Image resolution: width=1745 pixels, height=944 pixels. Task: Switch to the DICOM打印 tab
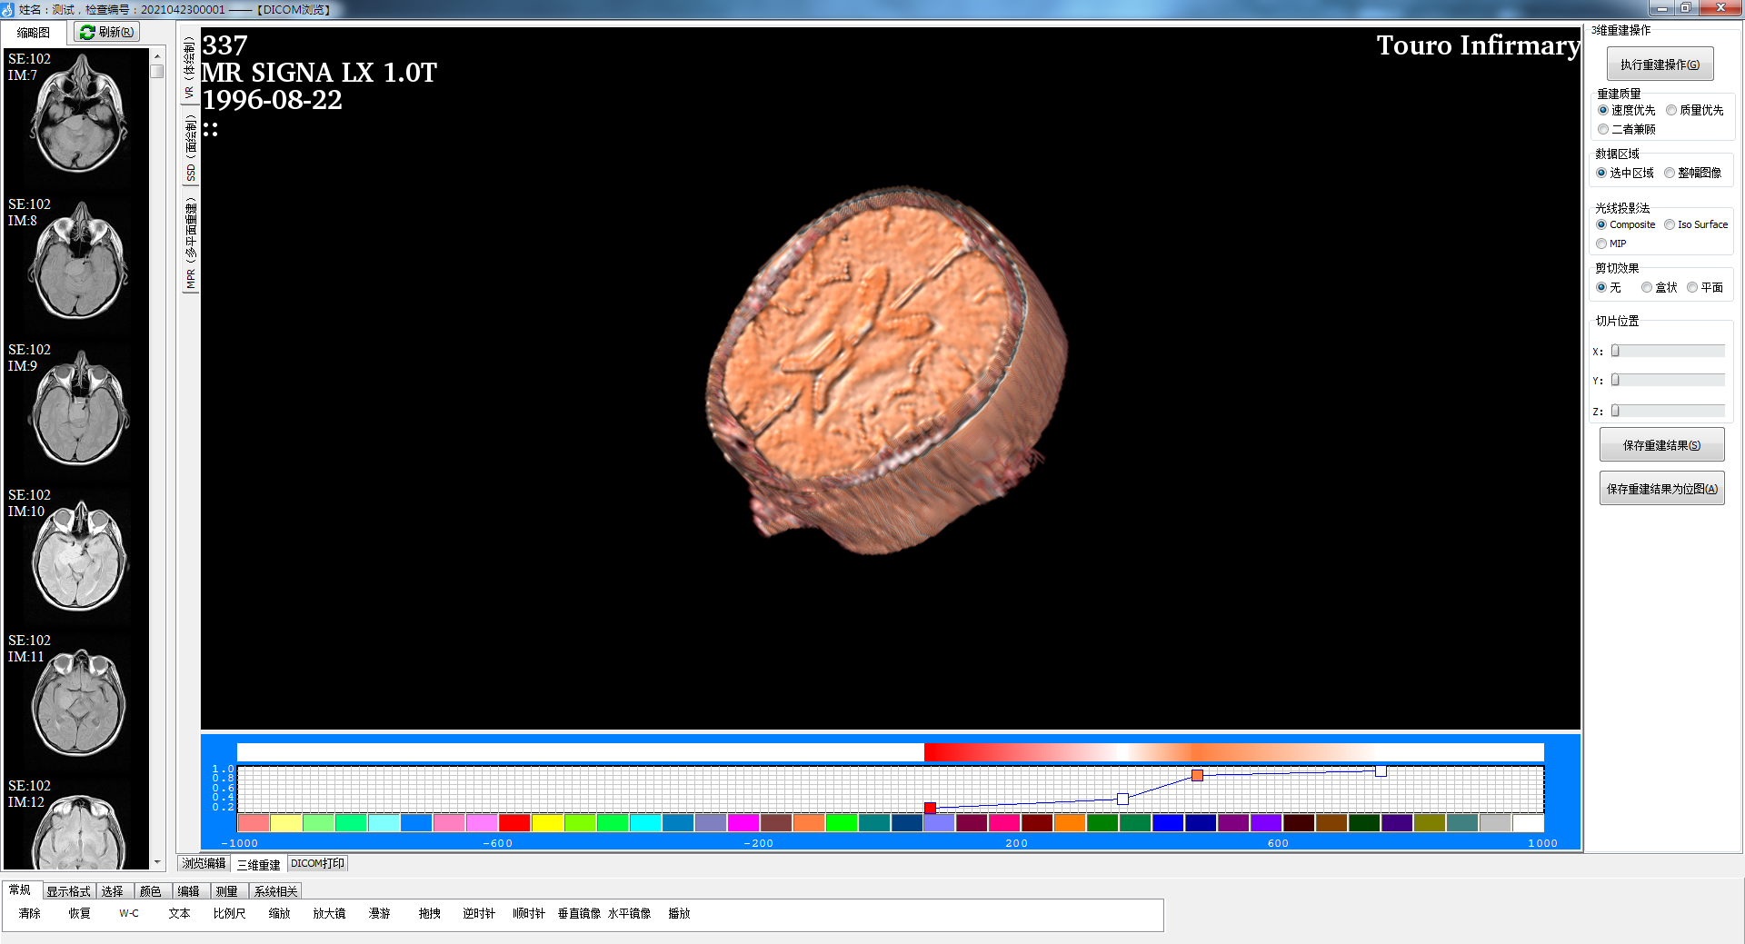317,863
